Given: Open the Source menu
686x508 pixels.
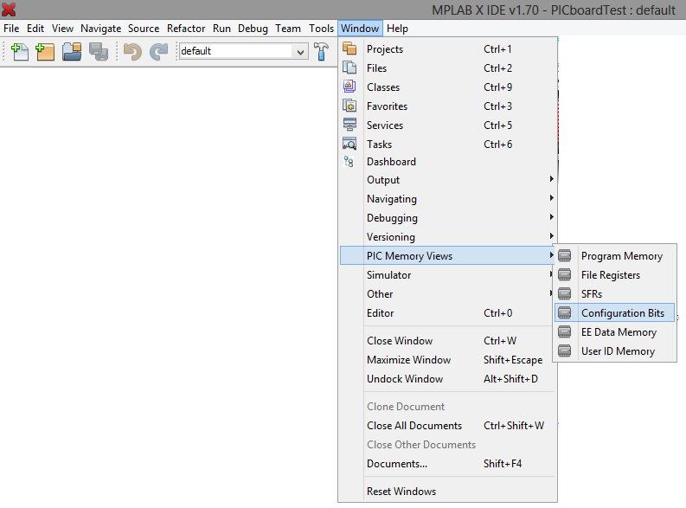Looking at the screenshot, I should 144,29.
